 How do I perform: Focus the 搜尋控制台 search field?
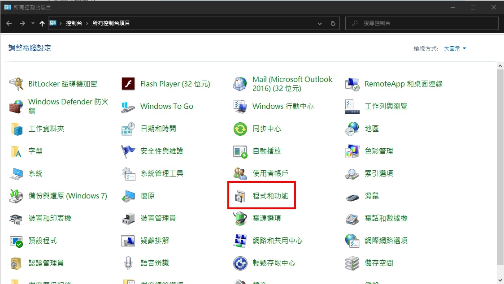tap(421, 23)
